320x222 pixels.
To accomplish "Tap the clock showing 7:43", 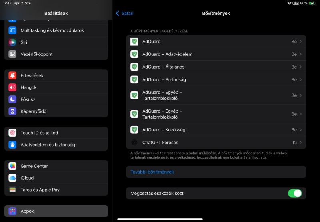I will tap(8, 3).
